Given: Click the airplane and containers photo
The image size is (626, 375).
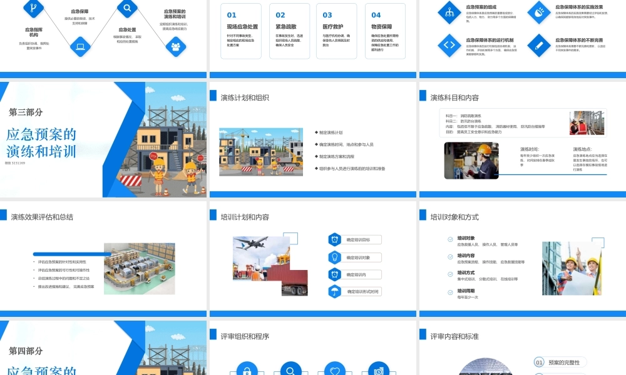Looking at the screenshot, I should [x=270, y=266].
